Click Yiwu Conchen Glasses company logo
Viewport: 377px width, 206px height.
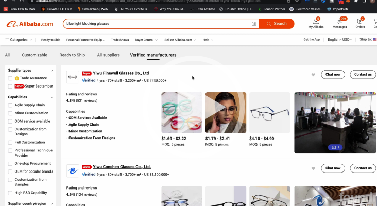73,171
